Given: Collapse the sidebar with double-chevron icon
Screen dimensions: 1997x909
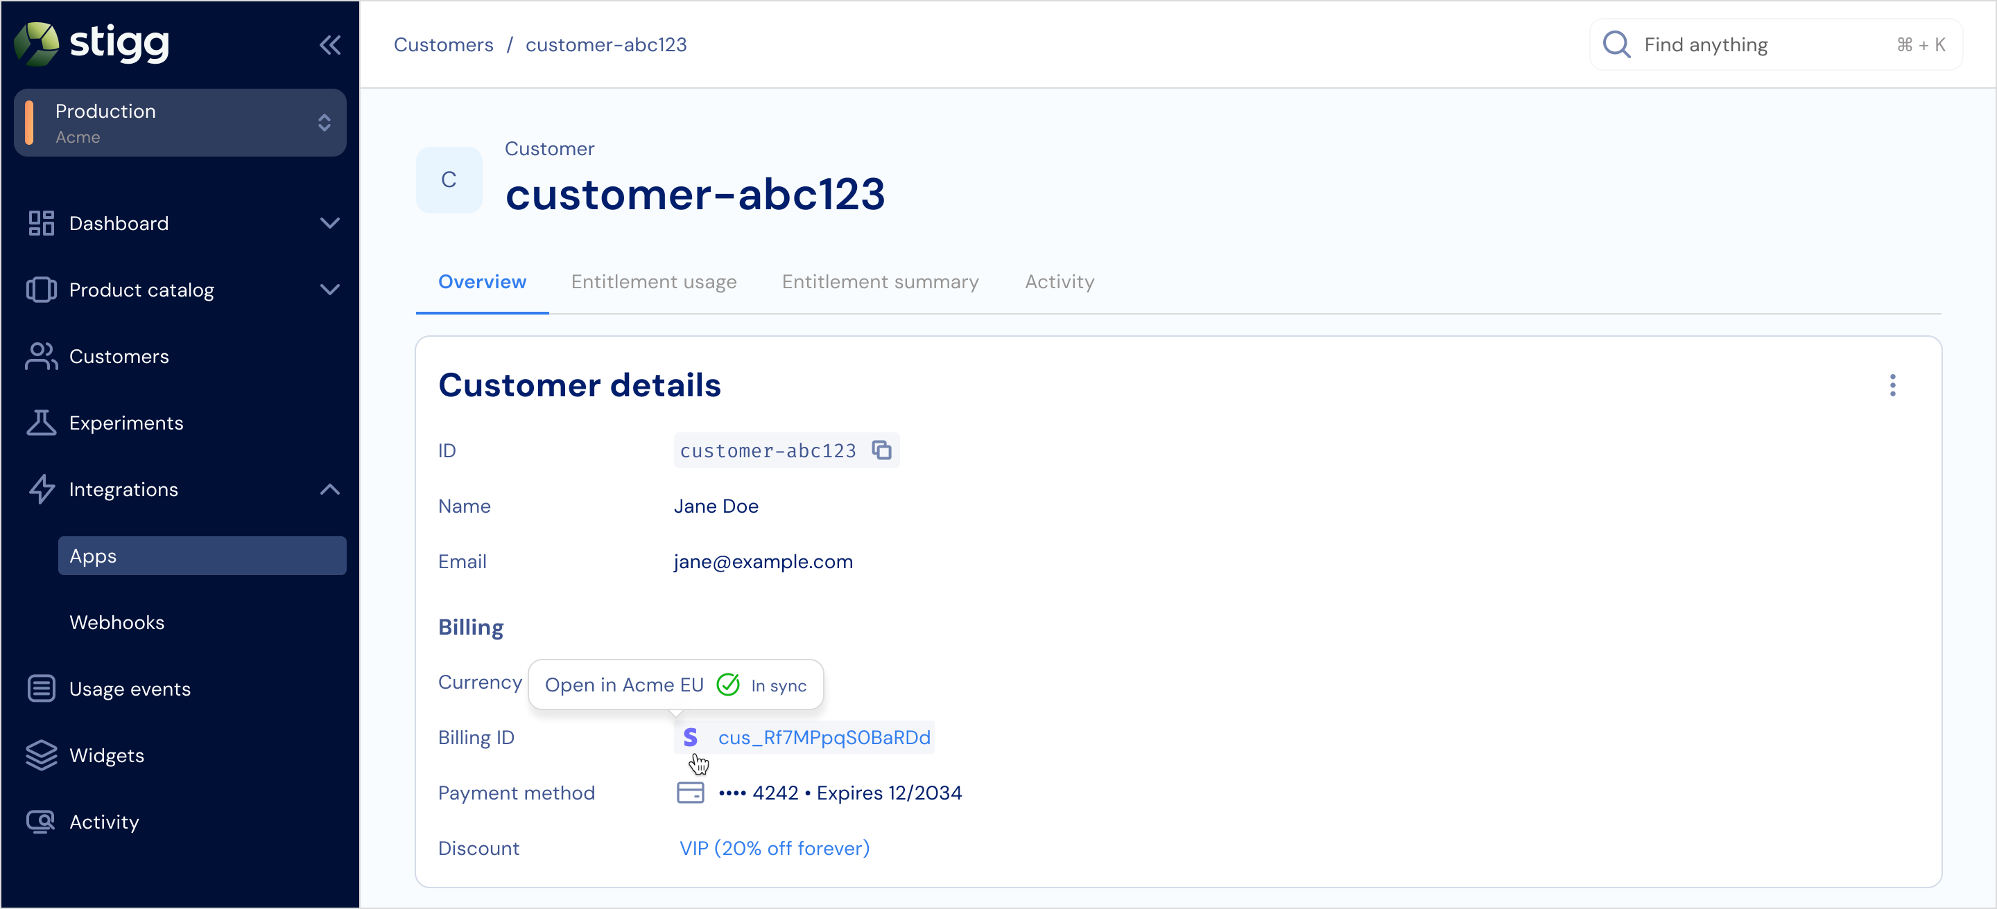Looking at the screenshot, I should (x=329, y=45).
